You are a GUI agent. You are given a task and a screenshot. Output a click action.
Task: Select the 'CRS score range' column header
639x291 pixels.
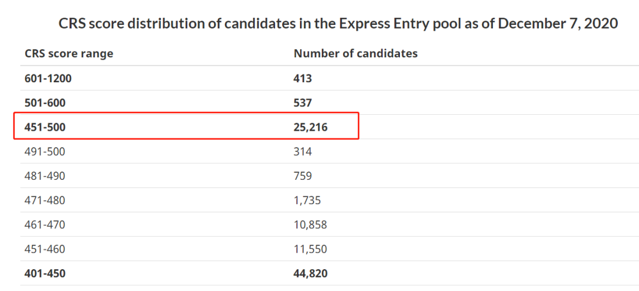coord(69,53)
